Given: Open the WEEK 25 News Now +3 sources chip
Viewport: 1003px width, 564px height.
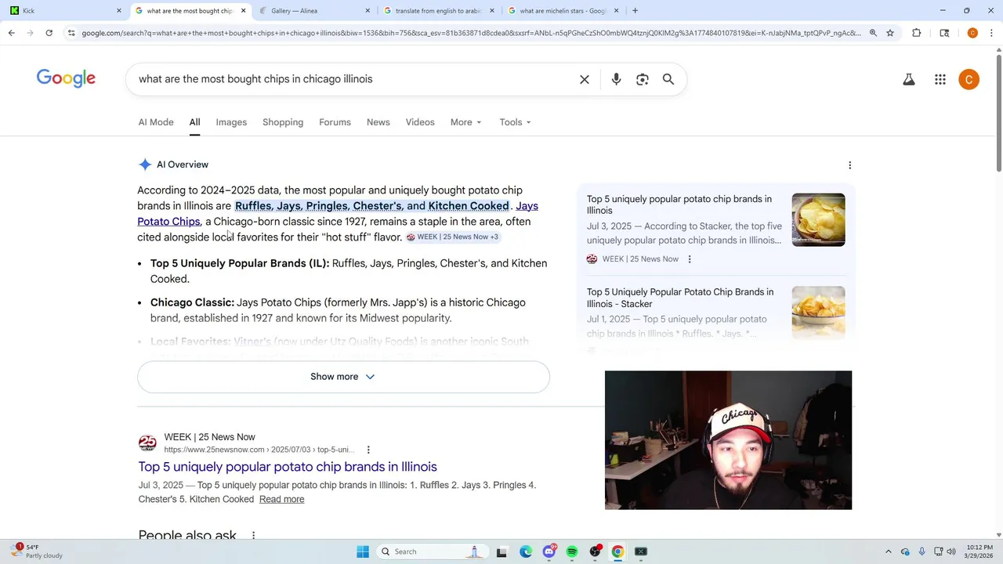Looking at the screenshot, I should [452, 237].
